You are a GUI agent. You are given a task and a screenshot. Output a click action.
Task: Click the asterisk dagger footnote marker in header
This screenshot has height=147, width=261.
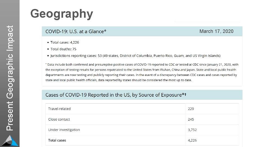pos(184,94)
